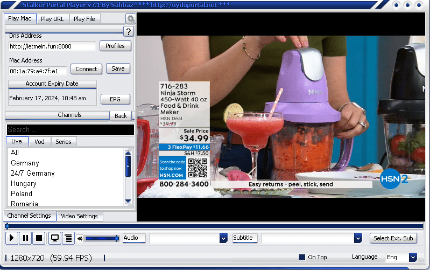Screen dimensions: 430x270
Task: Stop the video playback
Action: 39,238
